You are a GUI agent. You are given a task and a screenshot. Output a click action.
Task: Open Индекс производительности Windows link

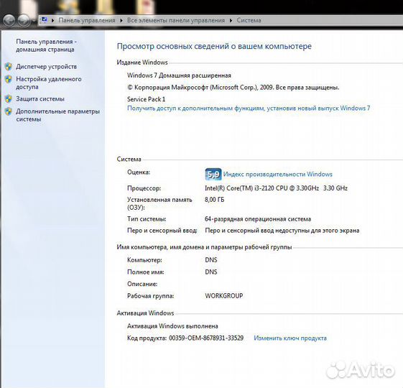tap(278, 175)
